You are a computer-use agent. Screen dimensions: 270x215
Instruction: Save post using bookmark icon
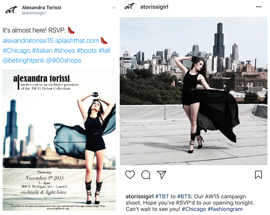(258, 174)
